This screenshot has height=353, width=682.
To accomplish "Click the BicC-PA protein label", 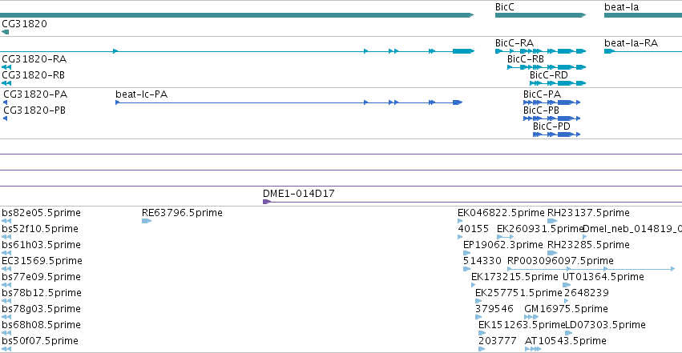I will pyautogui.click(x=542, y=94).
